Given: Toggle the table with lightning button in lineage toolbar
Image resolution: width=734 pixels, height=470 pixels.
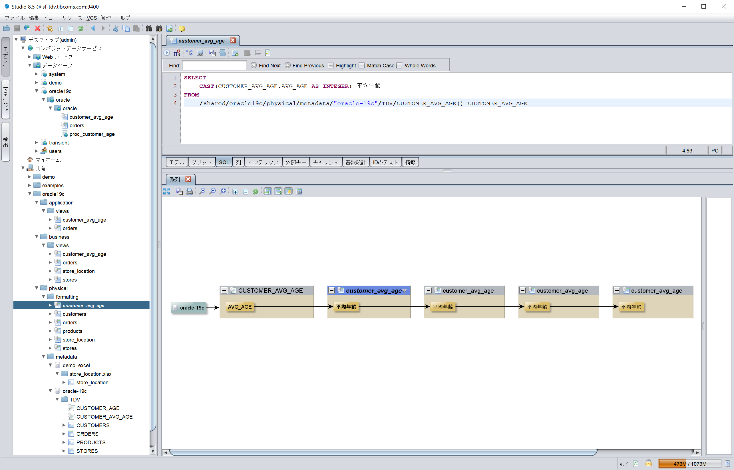Looking at the screenshot, I should [288, 191].
